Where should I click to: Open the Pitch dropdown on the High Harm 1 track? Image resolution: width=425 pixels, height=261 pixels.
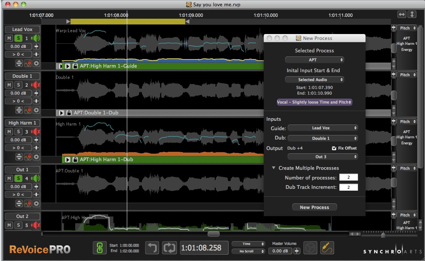click(407, 122)
